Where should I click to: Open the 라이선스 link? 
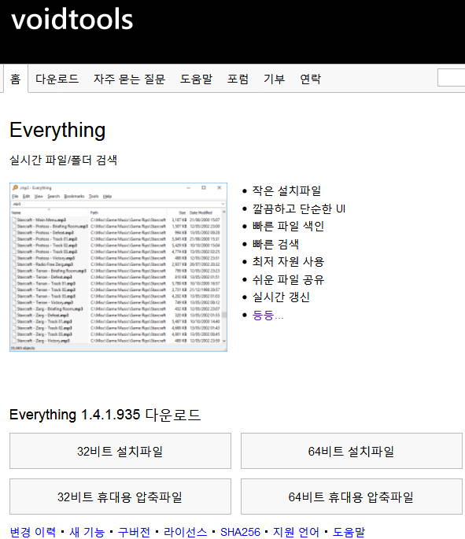click(x=185, y=532)
